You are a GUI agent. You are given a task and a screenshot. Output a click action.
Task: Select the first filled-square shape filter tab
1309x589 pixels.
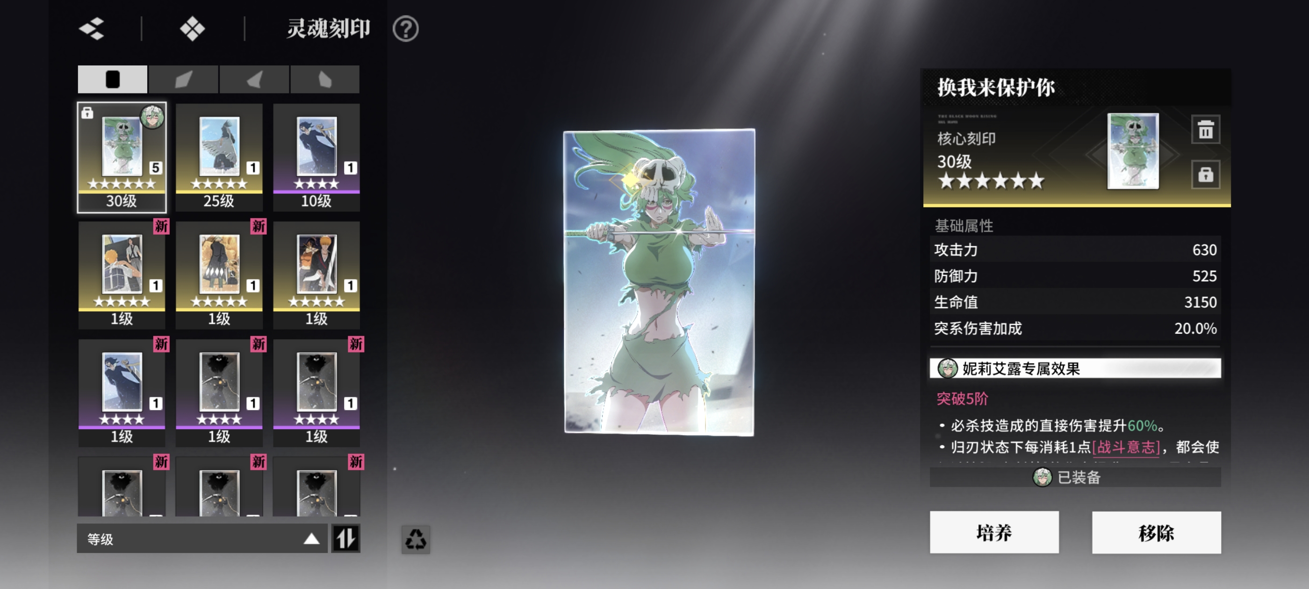[112, 79]
